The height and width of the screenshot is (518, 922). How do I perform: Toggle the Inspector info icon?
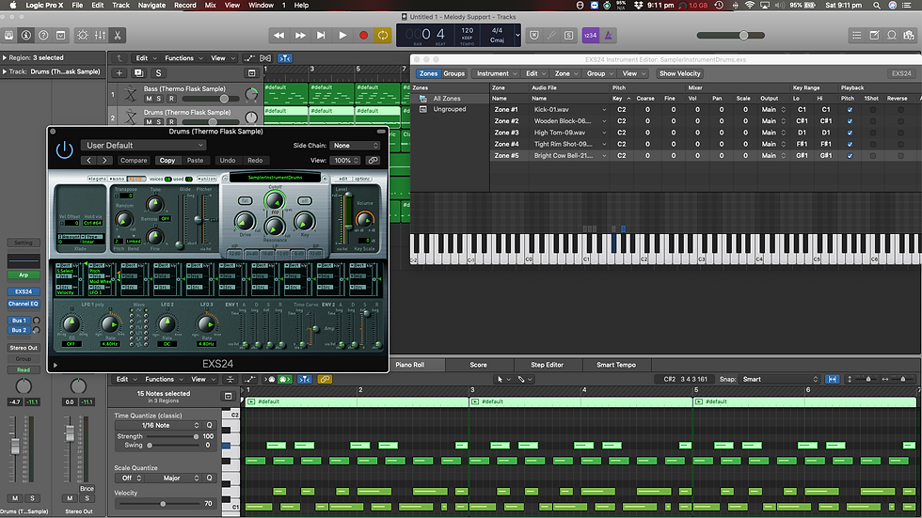pyautogui.click(x=26, y=35)
